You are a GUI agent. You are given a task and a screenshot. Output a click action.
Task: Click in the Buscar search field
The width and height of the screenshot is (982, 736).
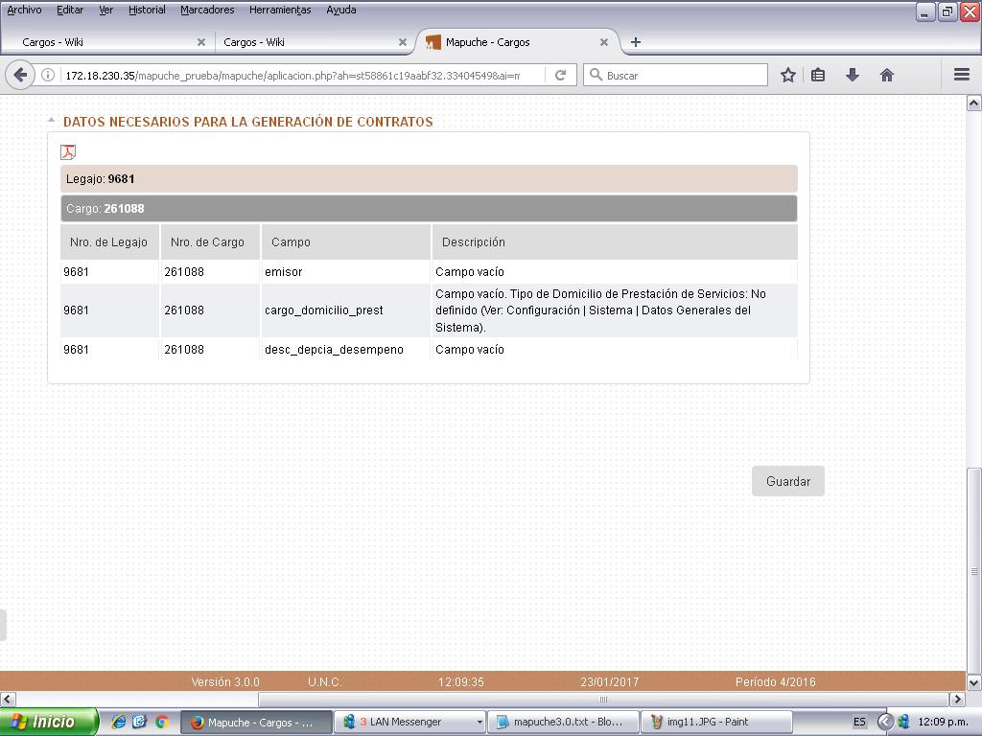pos(683,75)
